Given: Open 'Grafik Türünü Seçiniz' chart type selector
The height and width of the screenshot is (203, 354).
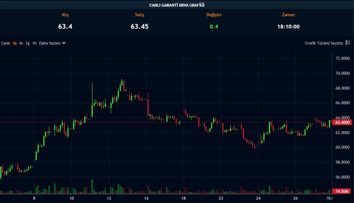Looking at the screenshot, I should click(x=324, y=43).
